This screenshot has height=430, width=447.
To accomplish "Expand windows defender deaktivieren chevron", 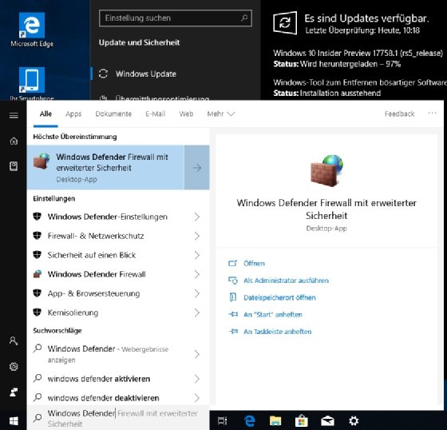I will 197,398.
